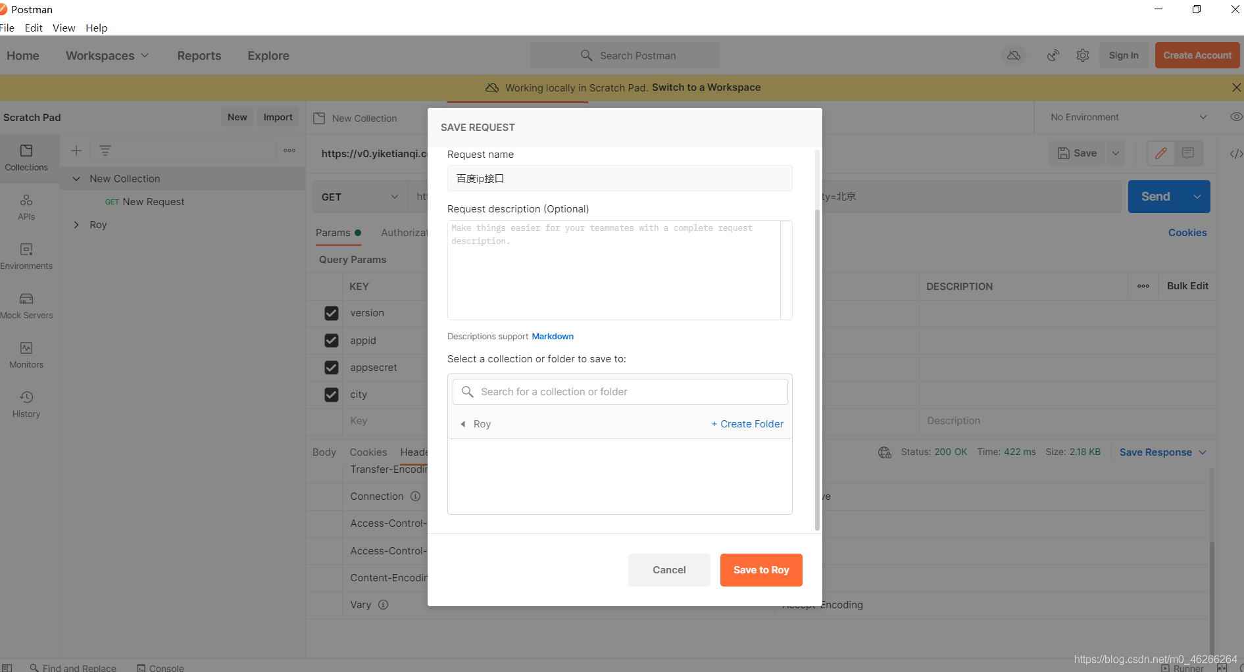1244x672 pixels.
Task: Open the Mock Servers sidebar panel
Action: [26, 306]
